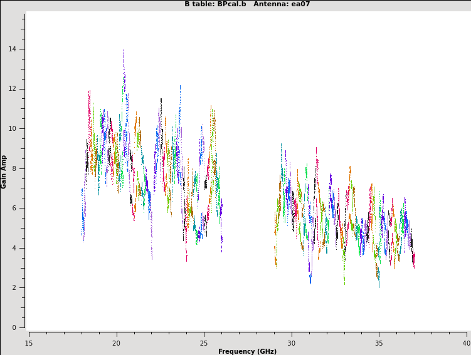Click the plot title 'B table: BPcal.b'
This screenshot has width=471, height=355.
(x=215, y=4)
